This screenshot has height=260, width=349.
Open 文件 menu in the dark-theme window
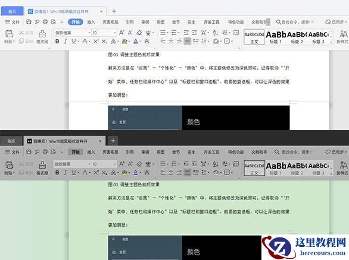pos(13,152)
